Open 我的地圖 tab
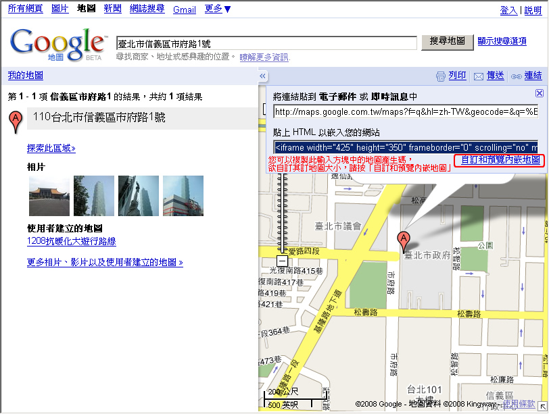 [26, 75]
